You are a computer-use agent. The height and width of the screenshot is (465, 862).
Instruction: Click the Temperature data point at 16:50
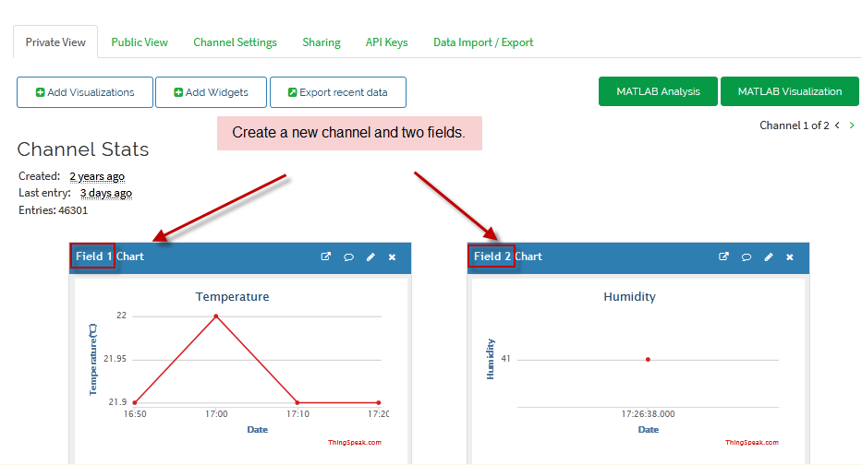click(135, 402)
